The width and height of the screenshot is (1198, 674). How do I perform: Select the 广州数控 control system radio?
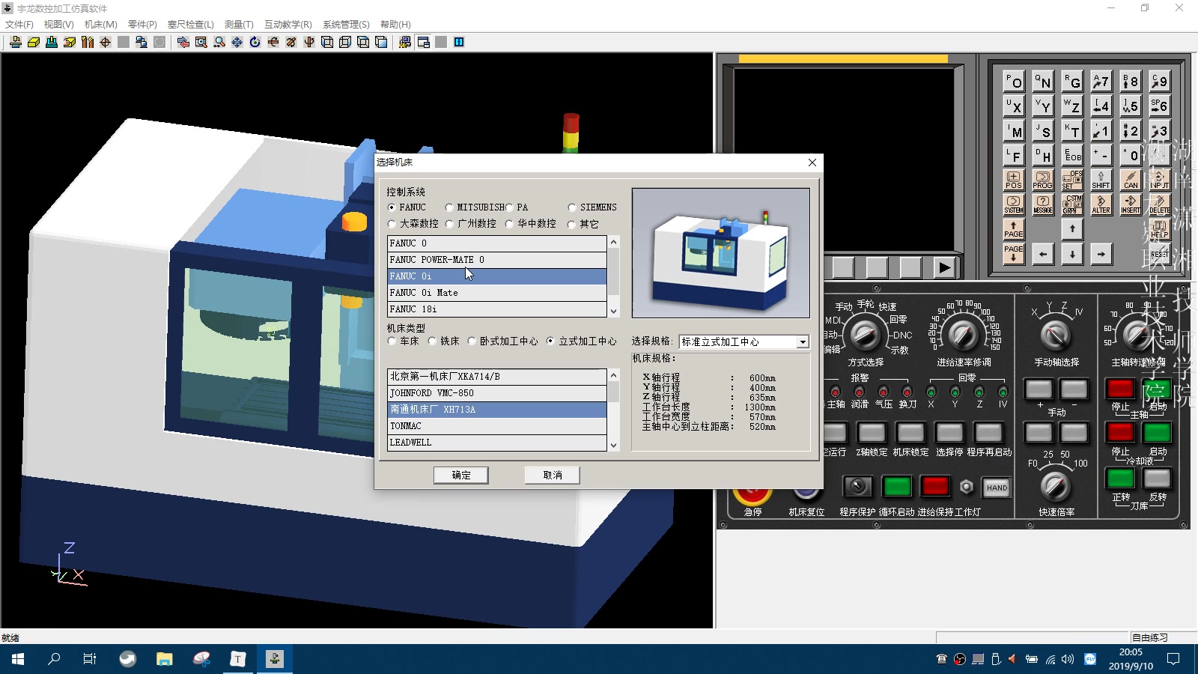449,224
